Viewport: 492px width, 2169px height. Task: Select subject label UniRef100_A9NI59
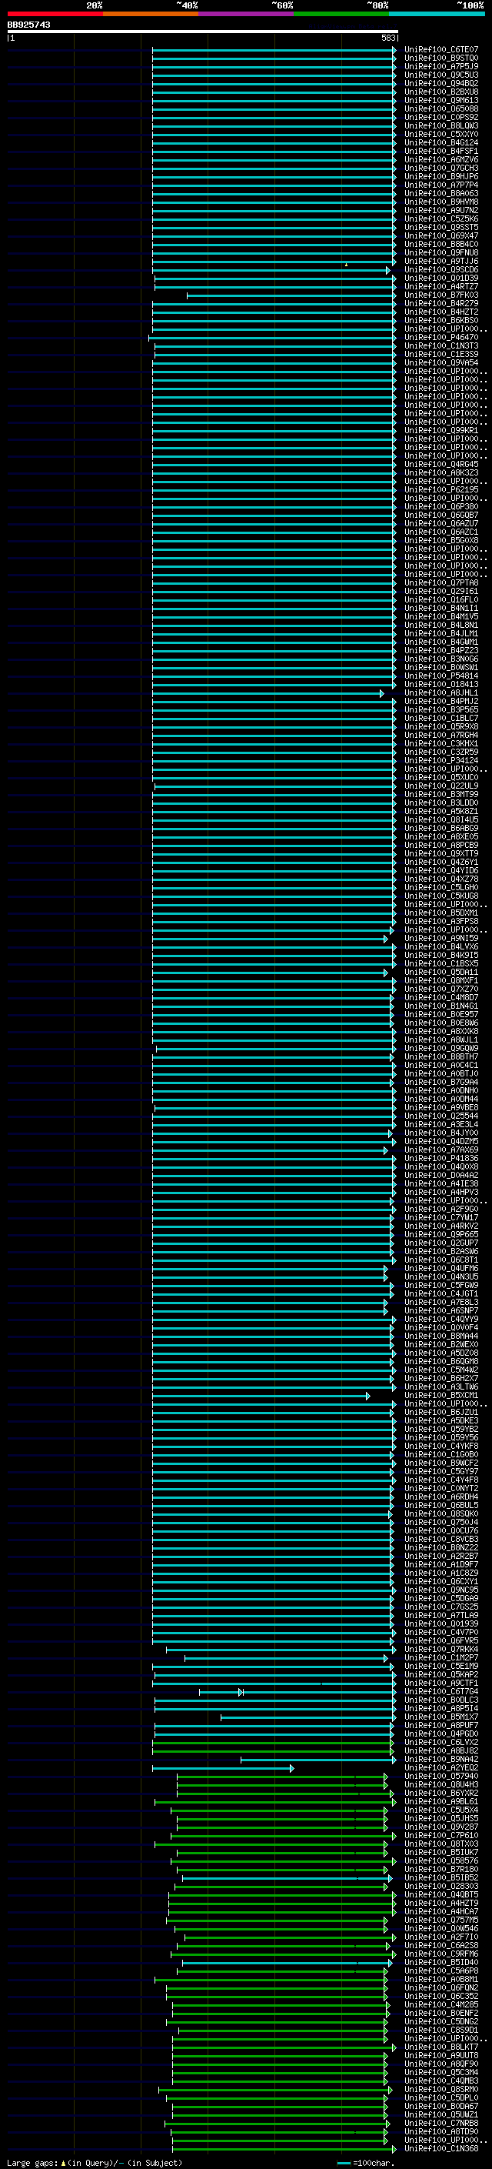click(x=441, y=938)
